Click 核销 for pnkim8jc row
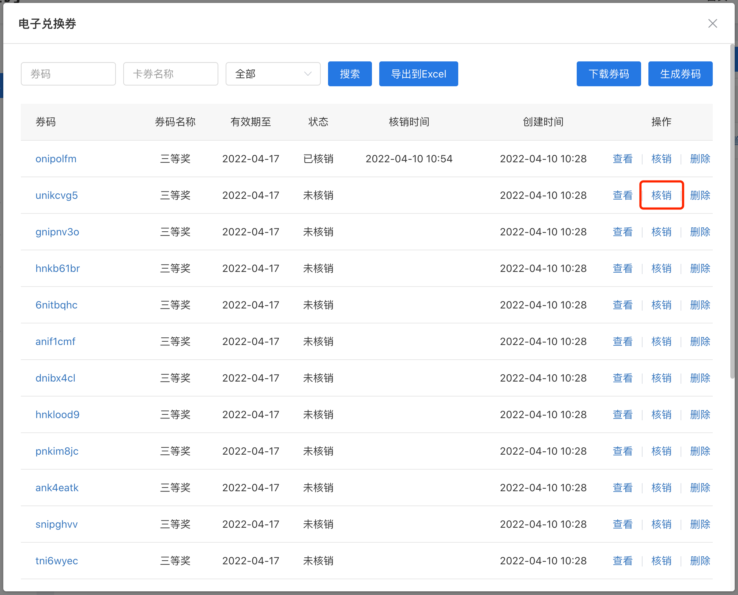 [662, 451]
